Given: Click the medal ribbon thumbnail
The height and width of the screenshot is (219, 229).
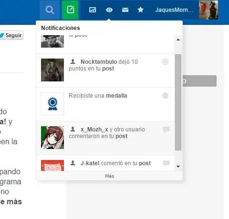Looking at the screenshot, I should pyautogui.click(x=52, y=104).
